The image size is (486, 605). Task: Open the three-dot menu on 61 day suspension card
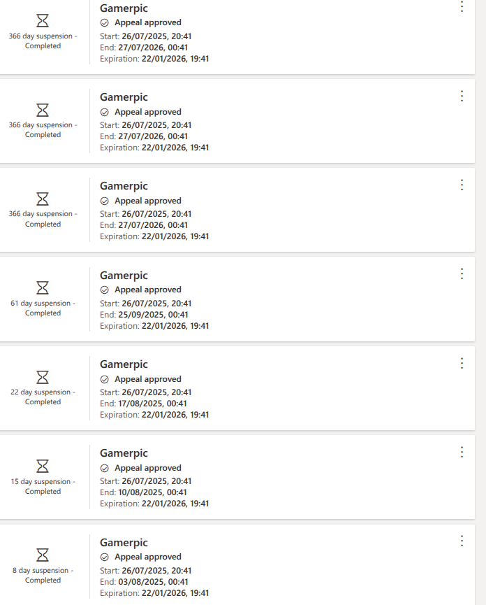(x=462, y=274)
